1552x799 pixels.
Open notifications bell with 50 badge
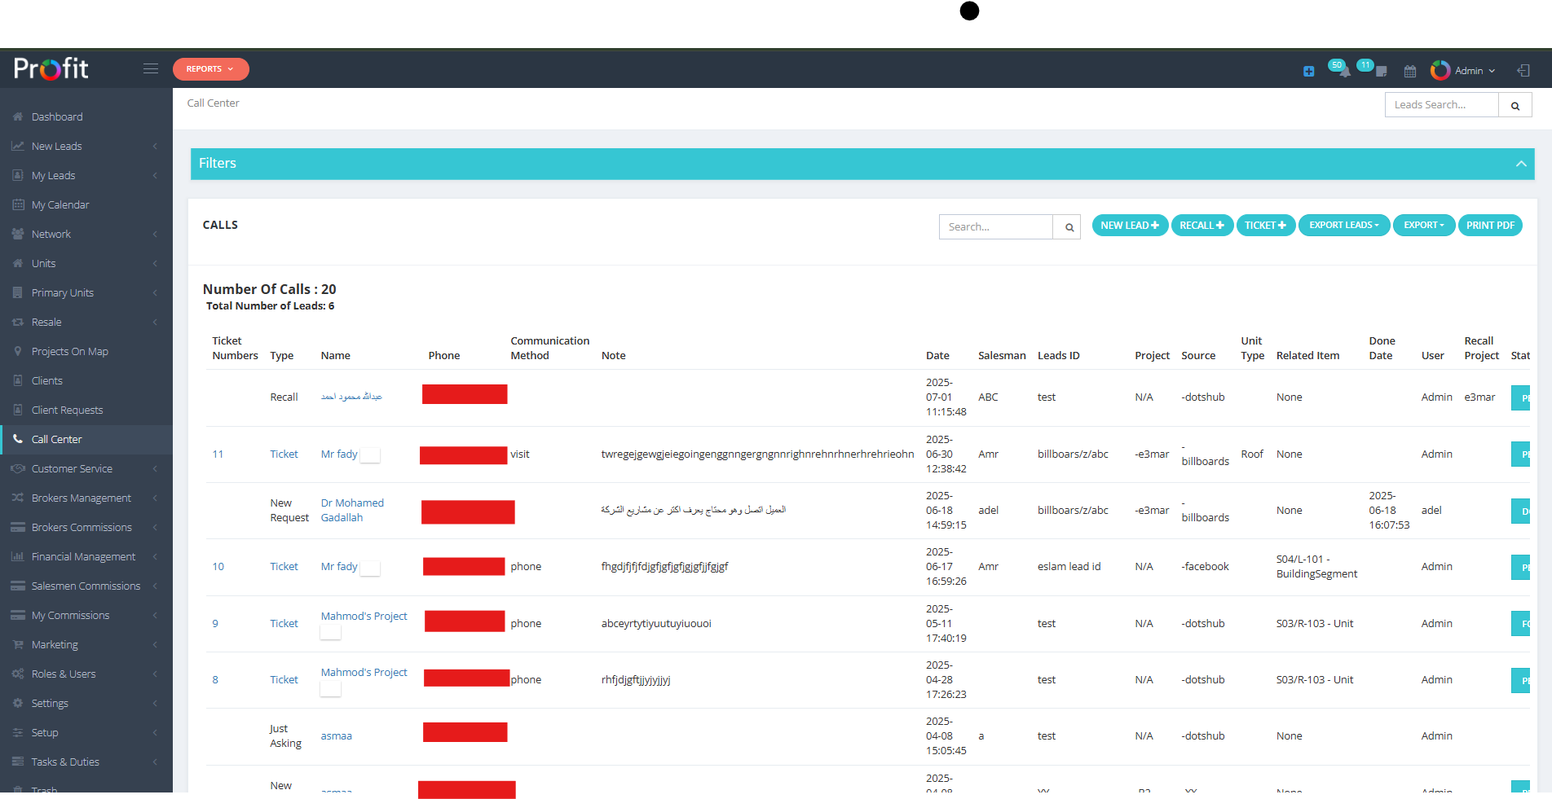click(x=1343, y=72)
